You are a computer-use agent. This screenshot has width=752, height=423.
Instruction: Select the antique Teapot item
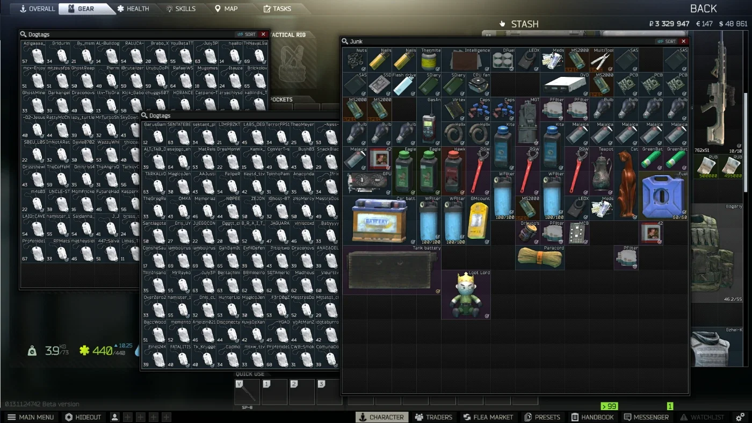click(x=602, y=171)
